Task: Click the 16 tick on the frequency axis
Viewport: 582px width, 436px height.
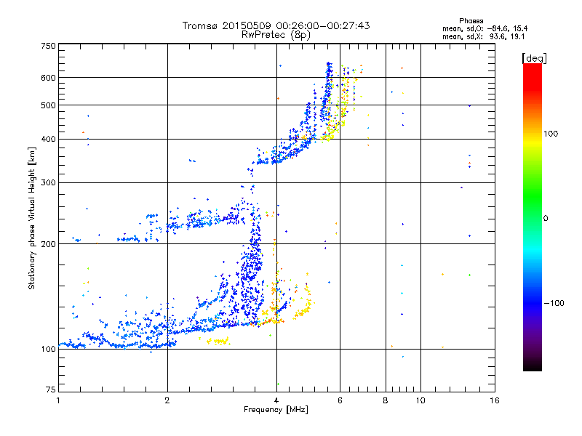Action: (x=494, y=401)
